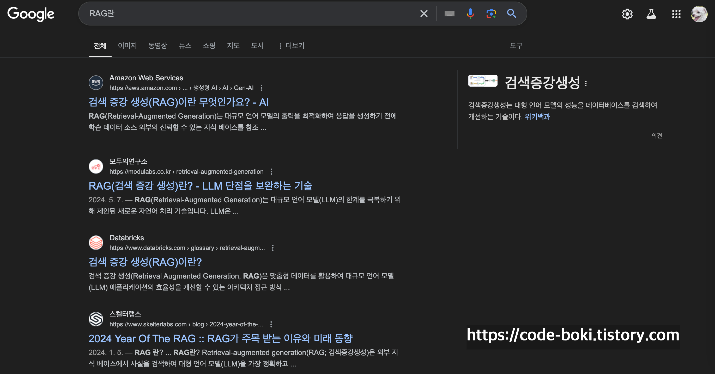Open the Google account profile picture

699,14
